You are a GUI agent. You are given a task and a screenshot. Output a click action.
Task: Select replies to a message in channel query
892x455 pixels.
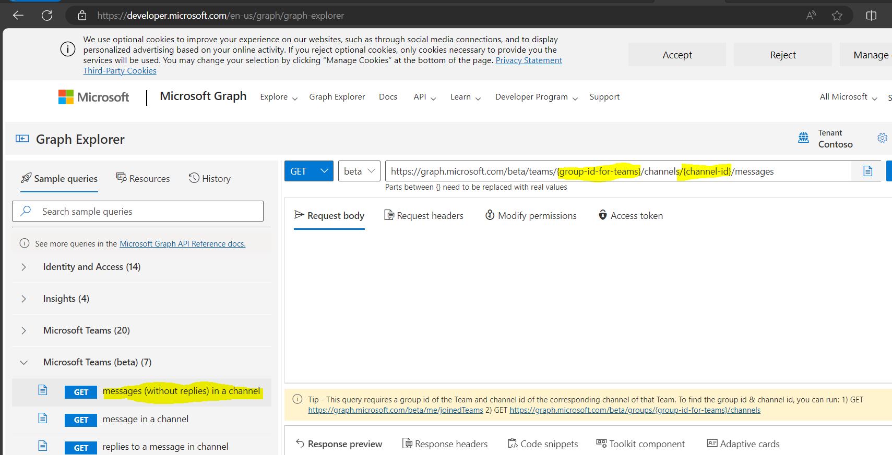click(x=165, y=447)
